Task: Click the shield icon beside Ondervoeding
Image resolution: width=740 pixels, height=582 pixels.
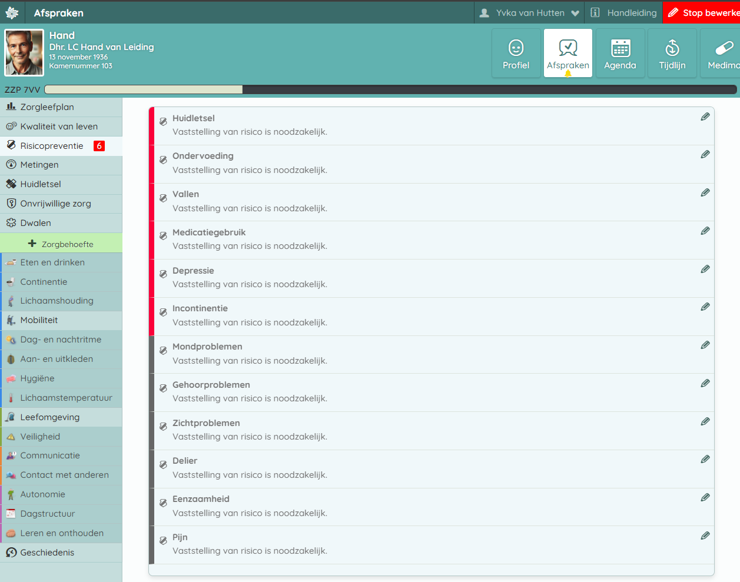Action: coord(163,159)
